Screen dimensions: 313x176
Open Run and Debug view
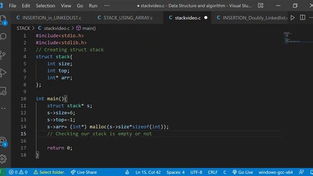tap(3, 73)
